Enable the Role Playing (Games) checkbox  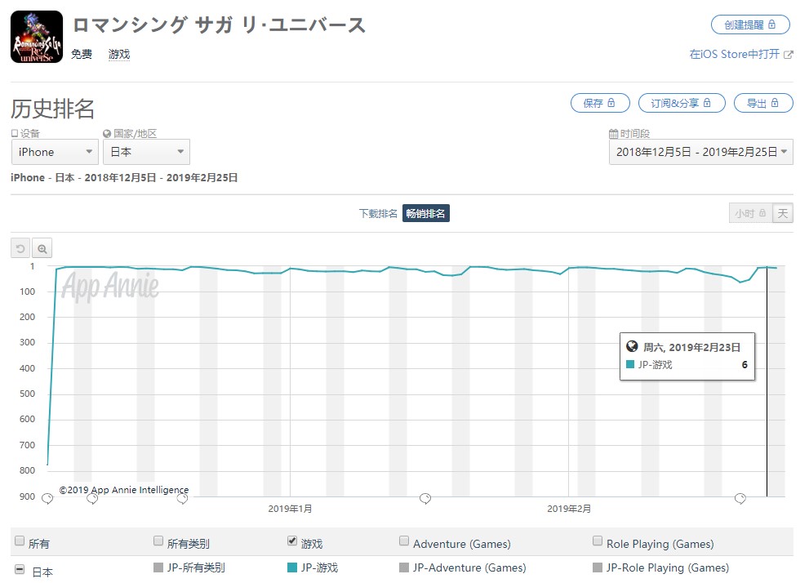598,541
